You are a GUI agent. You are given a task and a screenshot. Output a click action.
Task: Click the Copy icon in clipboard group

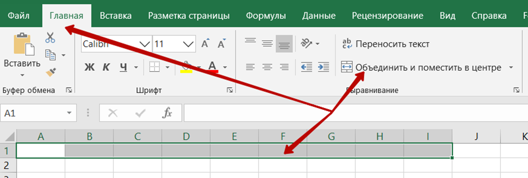pos(50,55)
